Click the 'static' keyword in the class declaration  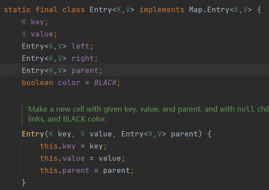pyautogui.click(x=17, y=10)
